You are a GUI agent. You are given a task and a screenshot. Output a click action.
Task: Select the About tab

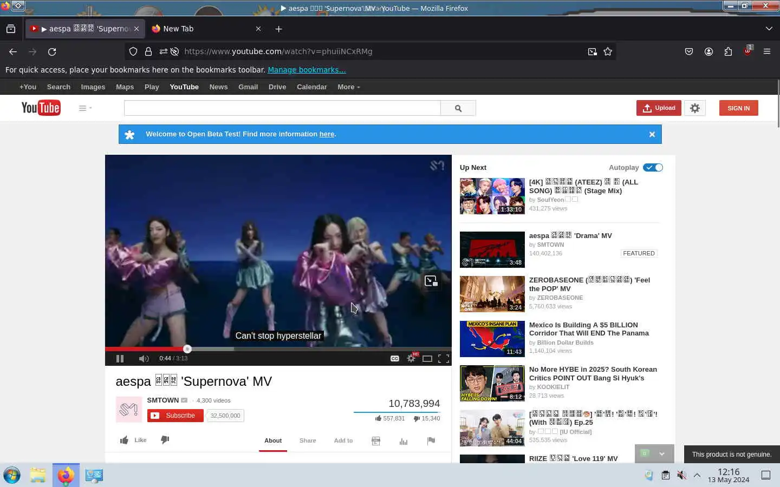pyautogui.click(x=273, y=440)
